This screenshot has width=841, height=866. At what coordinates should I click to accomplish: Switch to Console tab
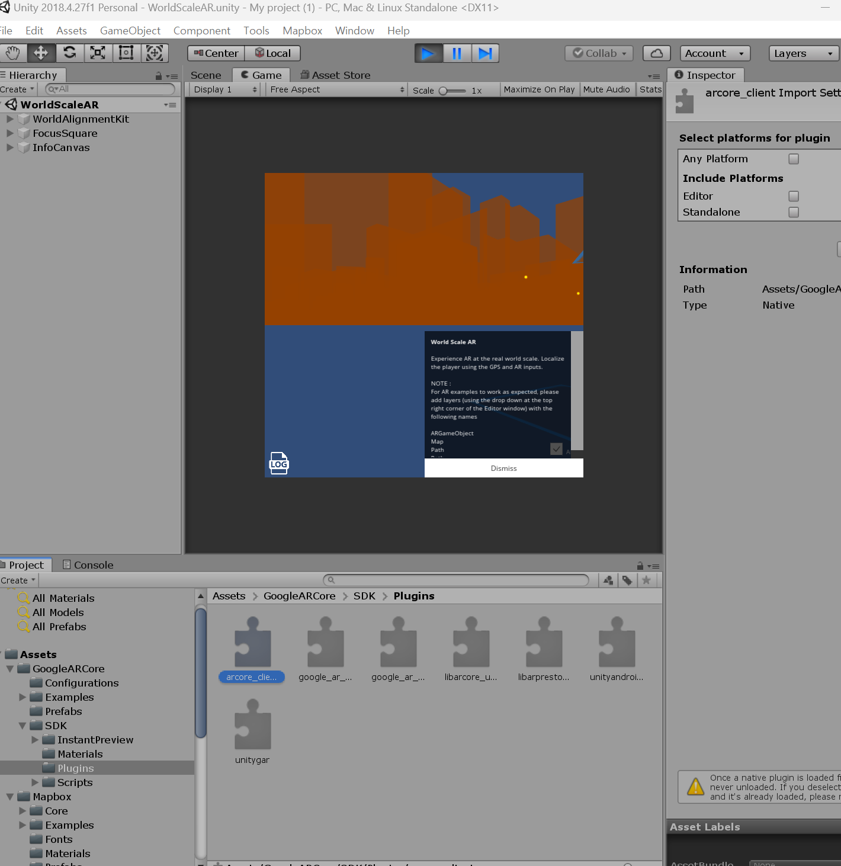click(88, 565)
